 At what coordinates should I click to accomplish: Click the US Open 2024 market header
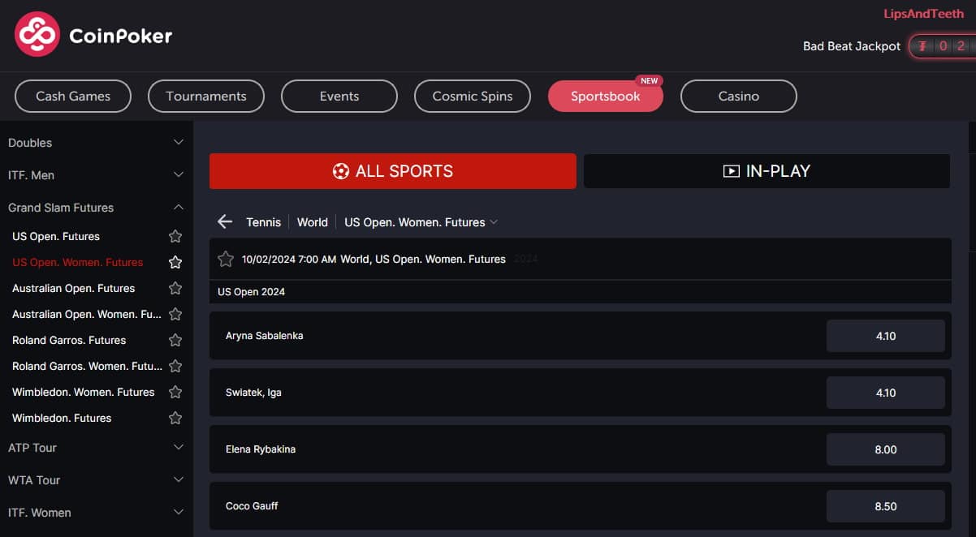point(580,292)
